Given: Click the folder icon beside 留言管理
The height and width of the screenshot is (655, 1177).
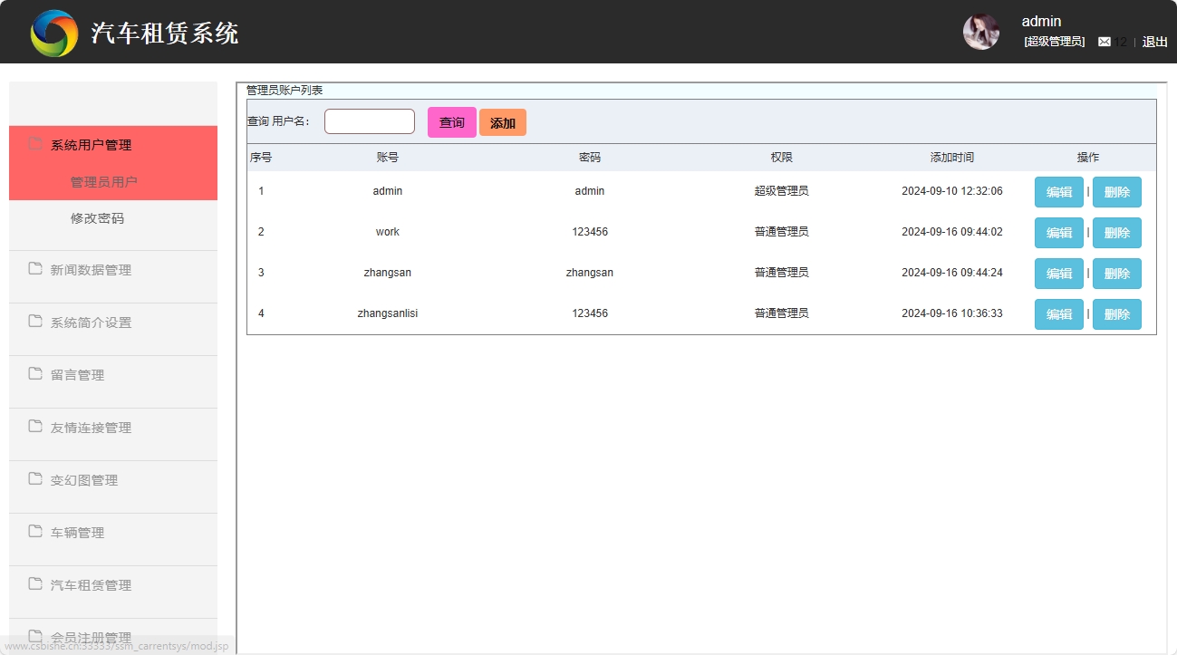Looking at the screenshot, I should [x=35, y=373].
